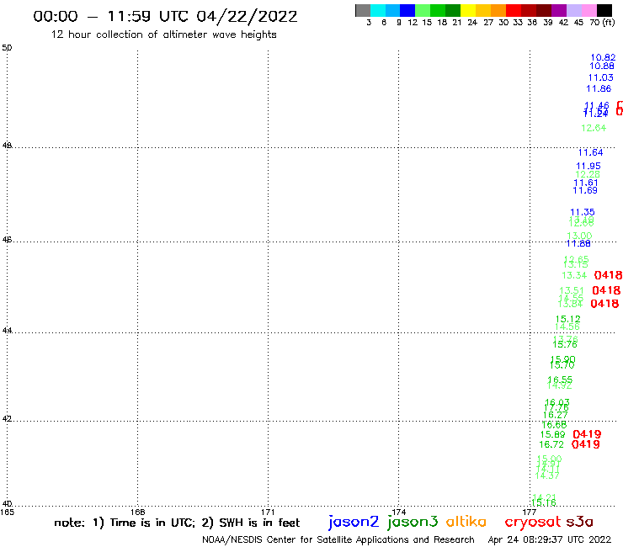Viewport: 623px width, 547px height.
Task: Click the latitude 48 axis label
Action: click(7, 146)
